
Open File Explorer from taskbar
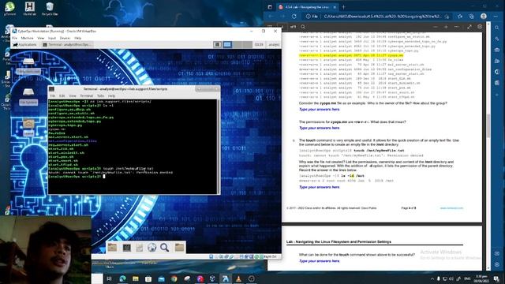[135, 278]
